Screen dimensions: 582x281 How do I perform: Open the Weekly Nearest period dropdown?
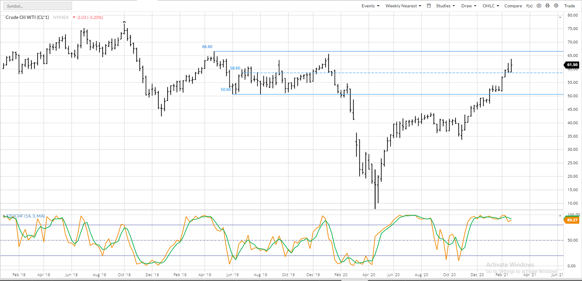(x=403, y=6)
